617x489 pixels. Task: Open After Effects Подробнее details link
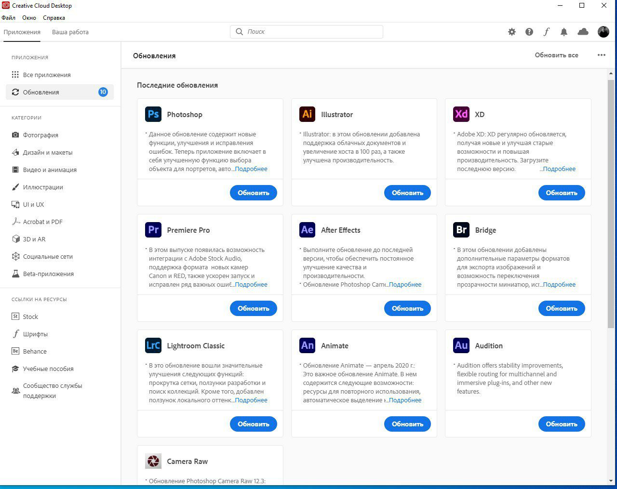pos(405,285)
